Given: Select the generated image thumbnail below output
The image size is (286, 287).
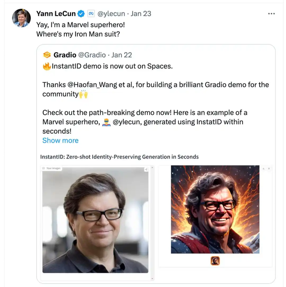Looking at the screenshot, I should click(215, 261).
